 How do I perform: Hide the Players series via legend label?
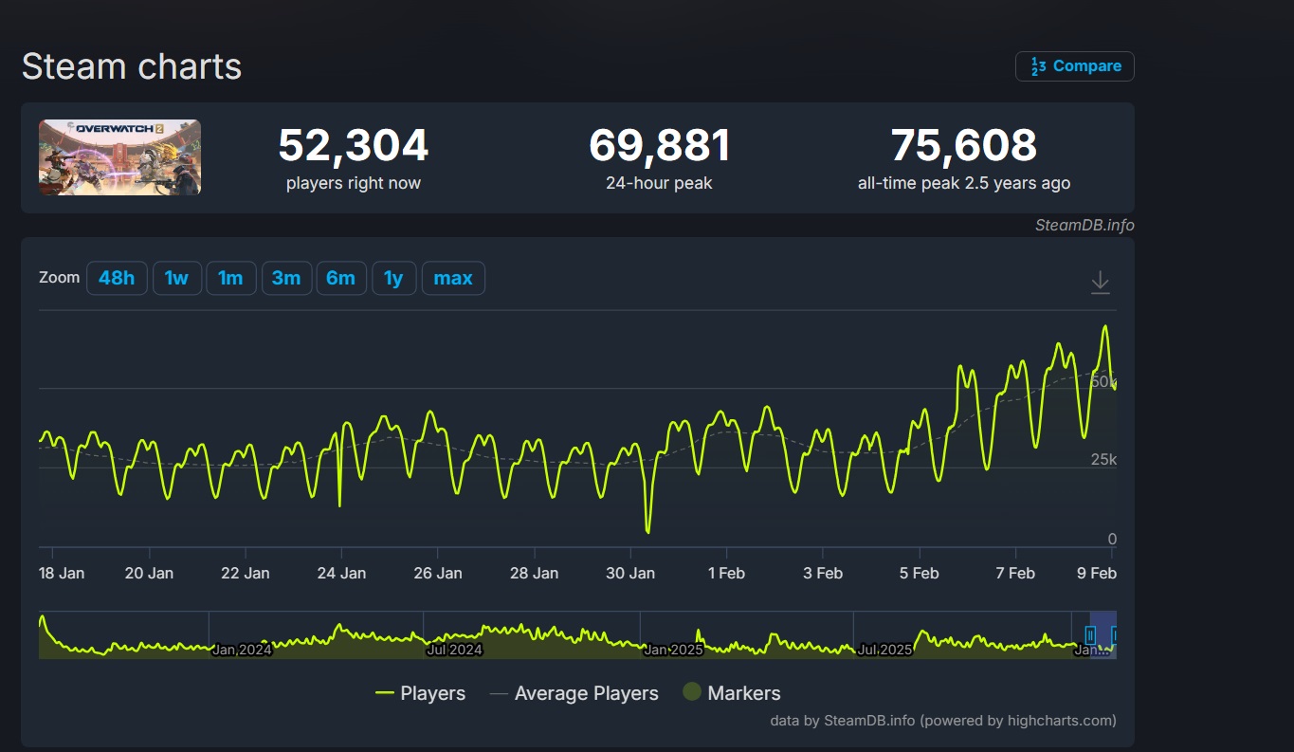pos(432,693)
